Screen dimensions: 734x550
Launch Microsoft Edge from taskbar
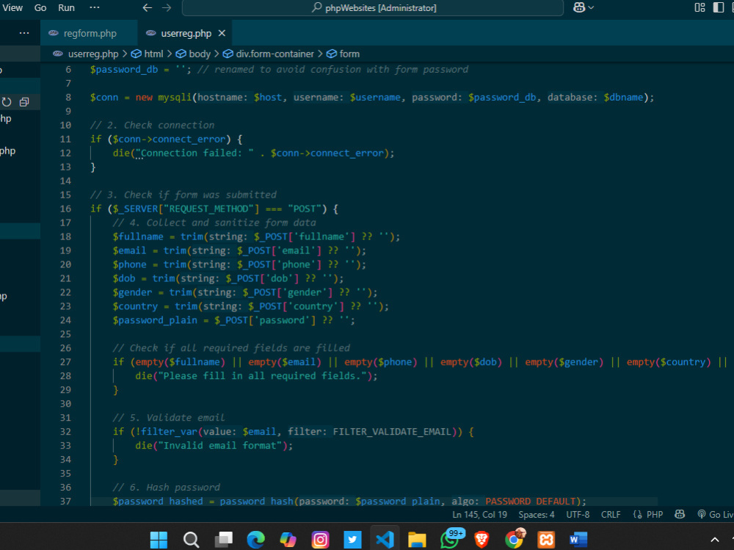pyautogui.click(x=255, y=540)
